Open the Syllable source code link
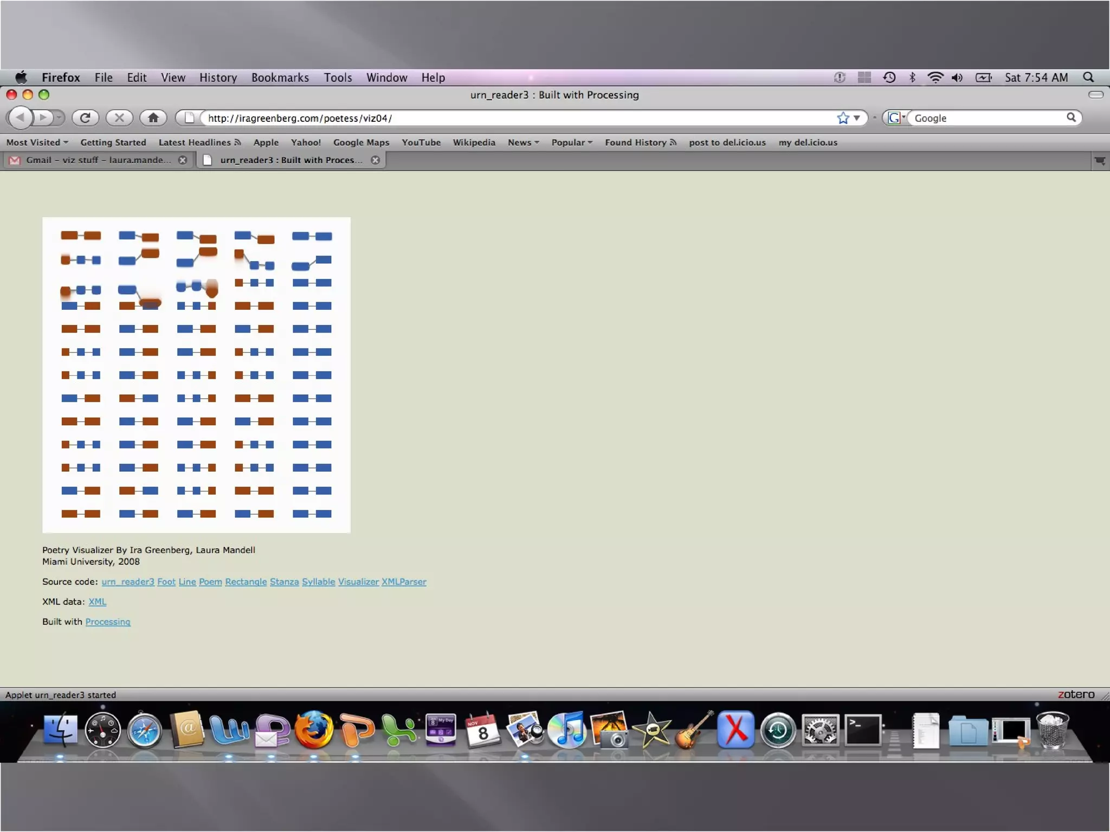This screenshot has width=1110, height=832. (318, 582)
